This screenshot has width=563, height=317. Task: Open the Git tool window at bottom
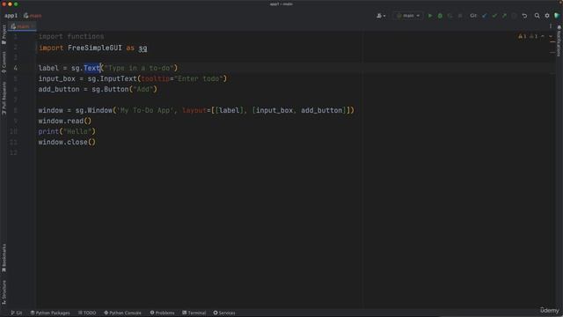tap(16, 313)
